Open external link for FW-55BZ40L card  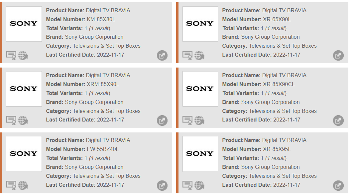pos(162,185)
